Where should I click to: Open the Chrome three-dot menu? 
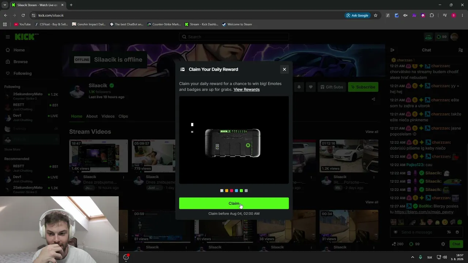463,15
